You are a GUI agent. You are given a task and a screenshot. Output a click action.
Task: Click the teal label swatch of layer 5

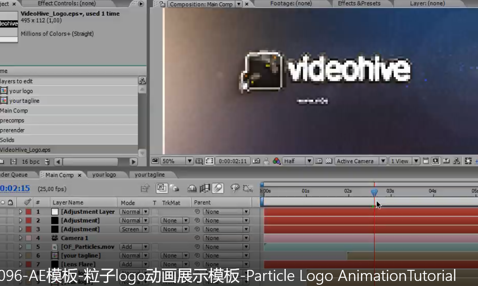pyautogui.click(x=29, y=247)
